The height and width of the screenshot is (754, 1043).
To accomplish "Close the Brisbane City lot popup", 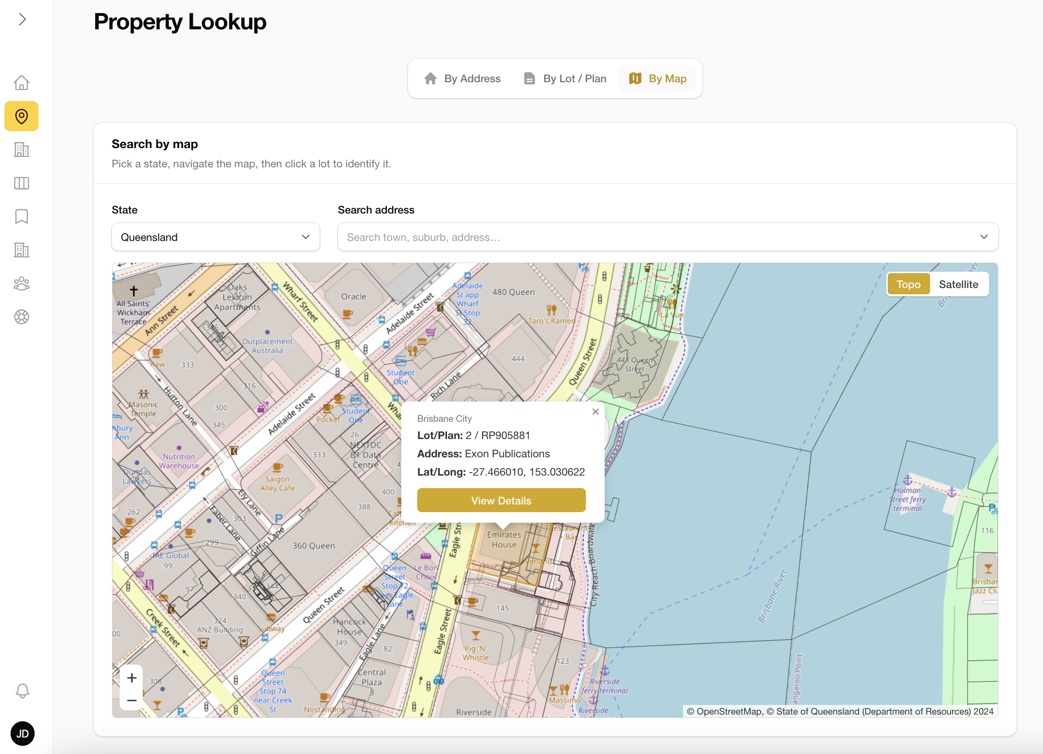I will tap(596, 412).
